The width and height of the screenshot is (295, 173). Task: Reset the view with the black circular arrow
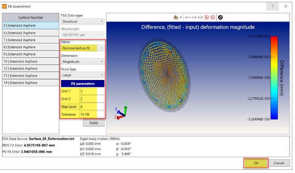coord(220,18)
